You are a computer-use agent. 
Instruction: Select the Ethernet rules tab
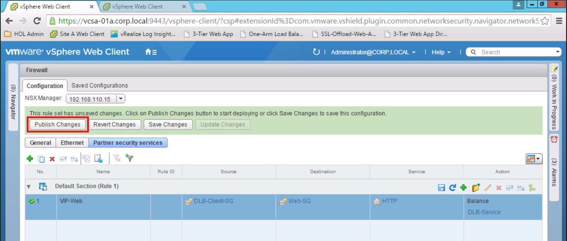tap(72, 143)
